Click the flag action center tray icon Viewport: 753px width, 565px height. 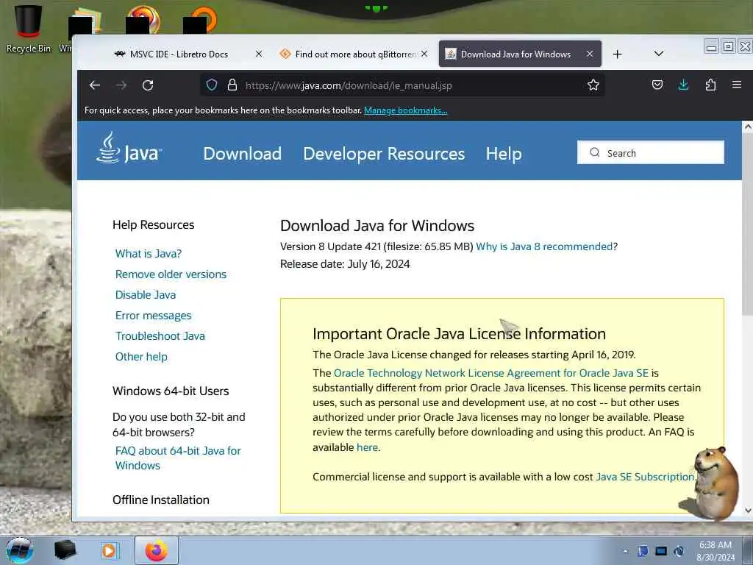coord(643,551)
